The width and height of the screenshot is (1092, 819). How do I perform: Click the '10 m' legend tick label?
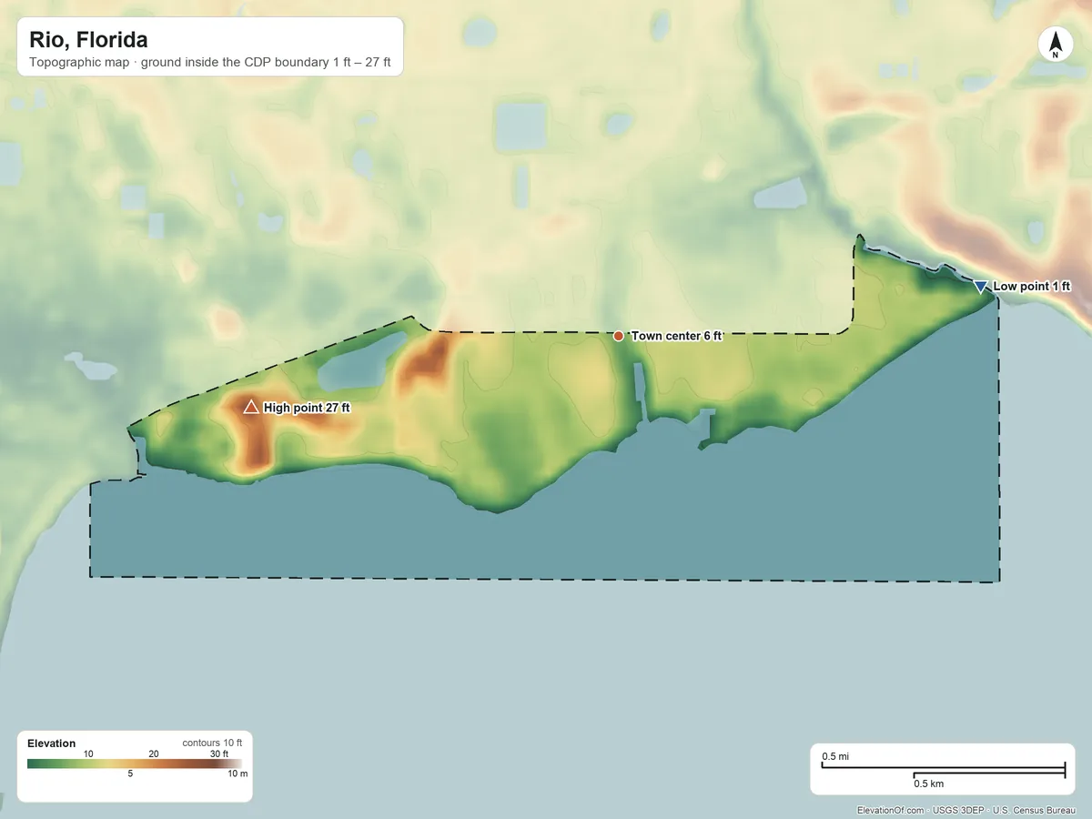pos(237,773)
